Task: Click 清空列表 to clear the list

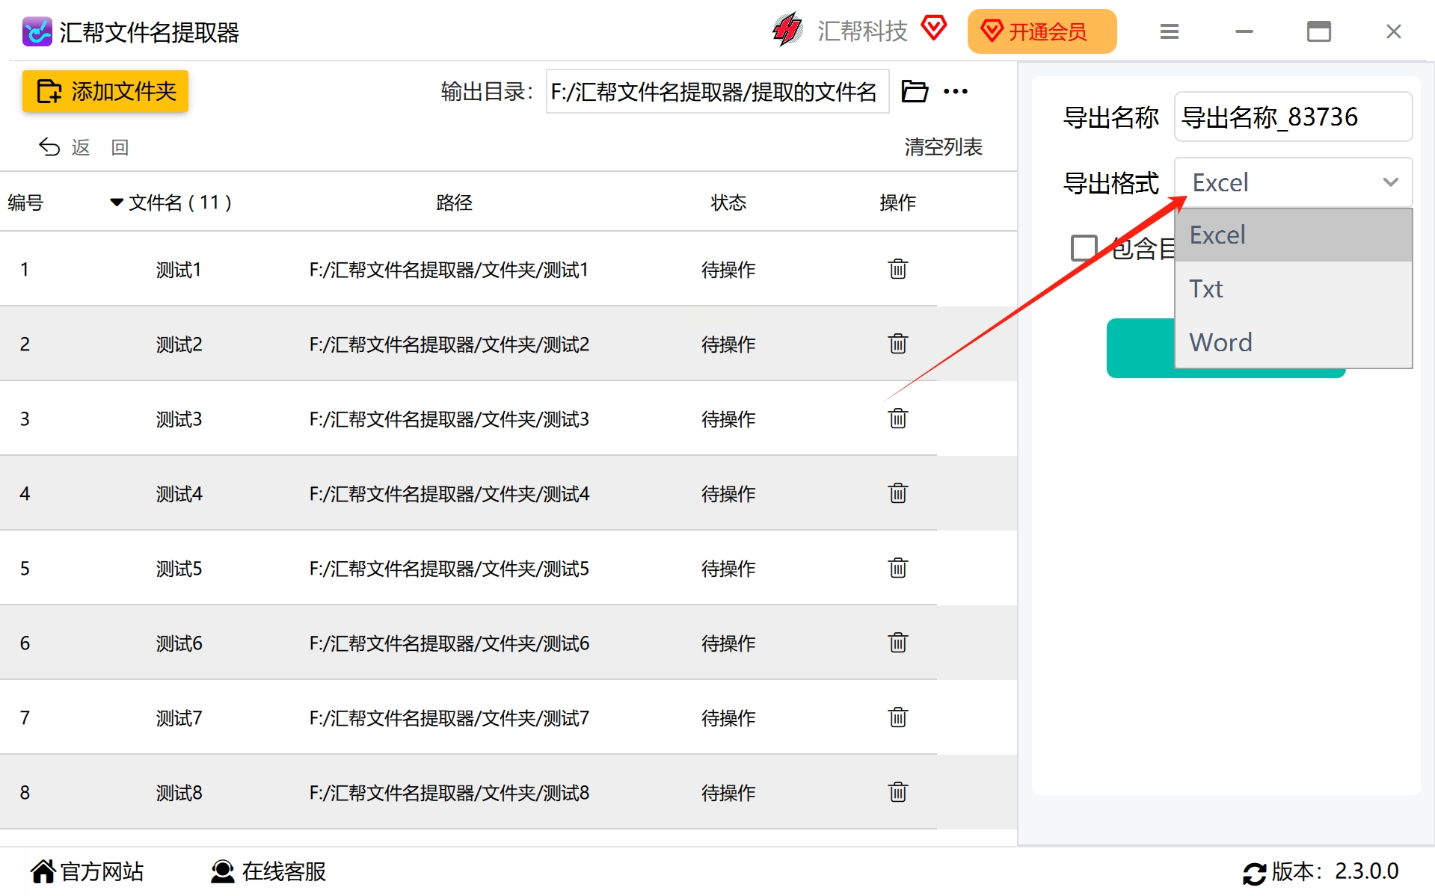Action: point(943,147)
